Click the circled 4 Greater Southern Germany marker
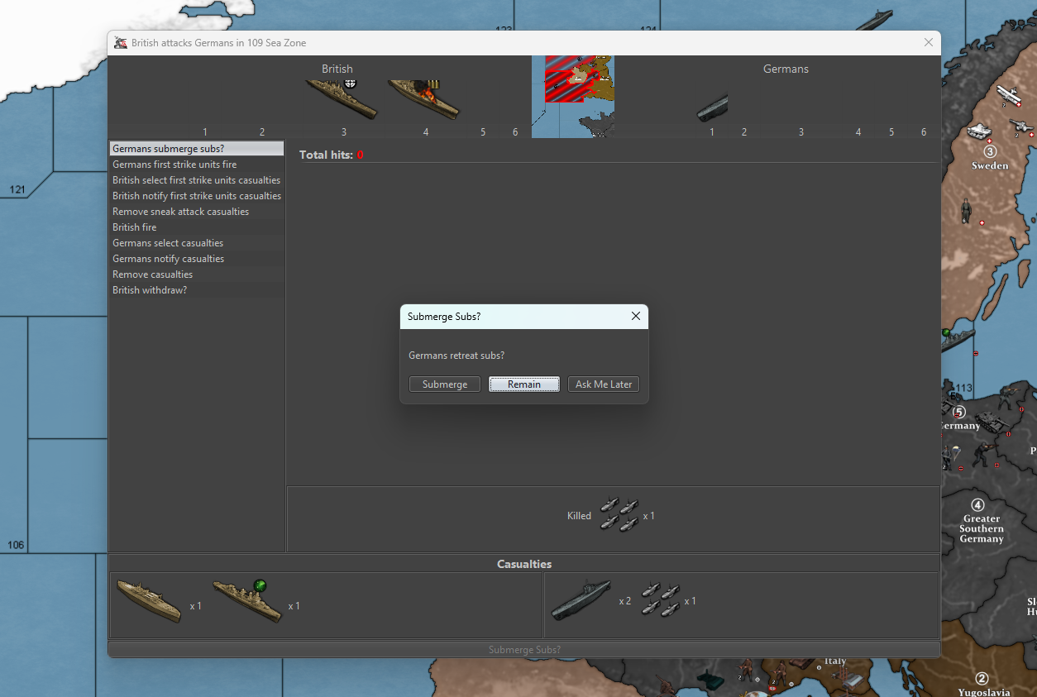1037x697 pixels. tap(977, 505)
